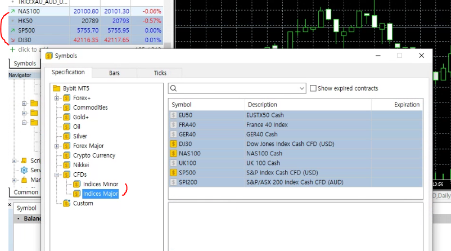Click into the symbol search field
The image size is (451, 251).
click(238, 88)
